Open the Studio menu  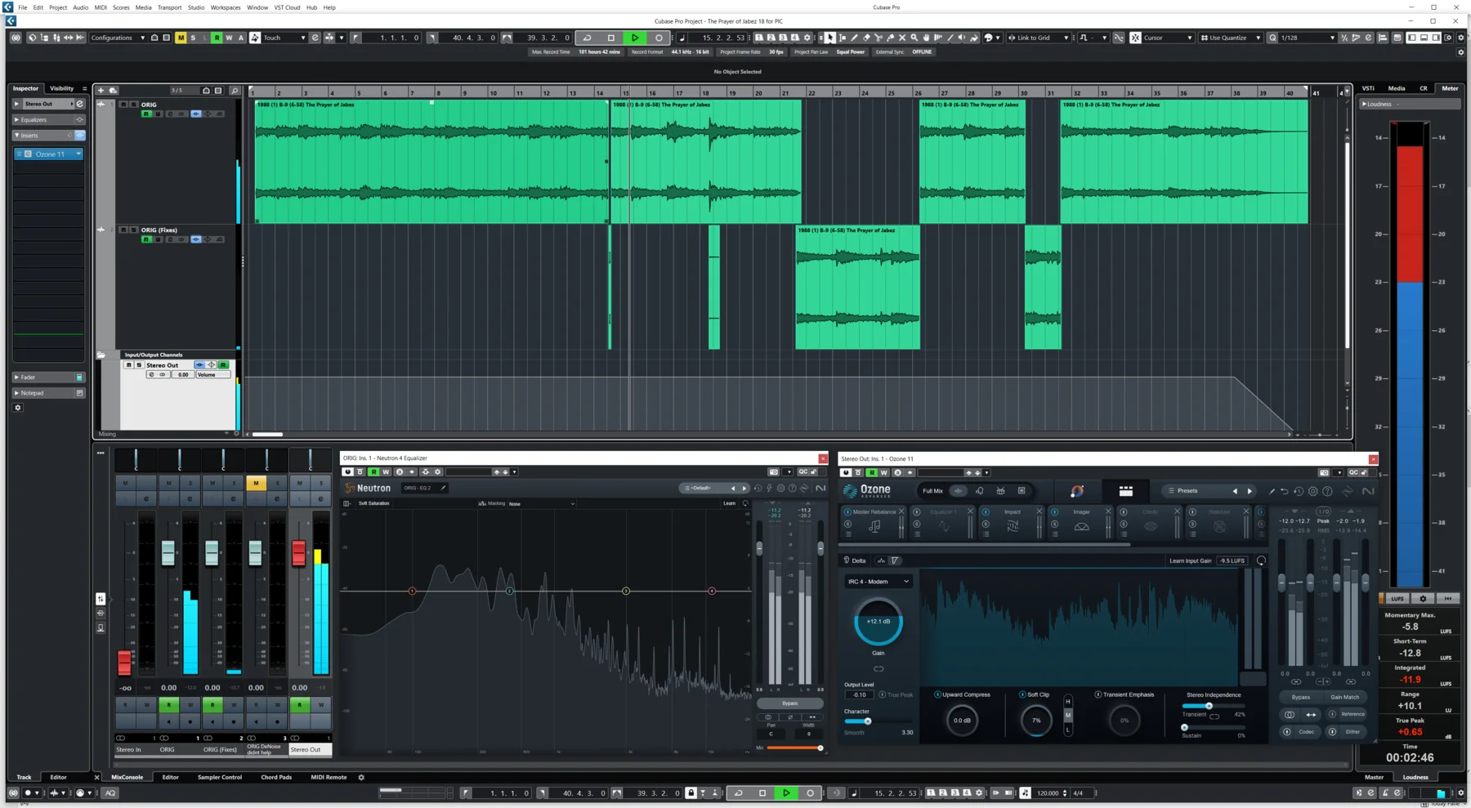[x=195, y=7]
